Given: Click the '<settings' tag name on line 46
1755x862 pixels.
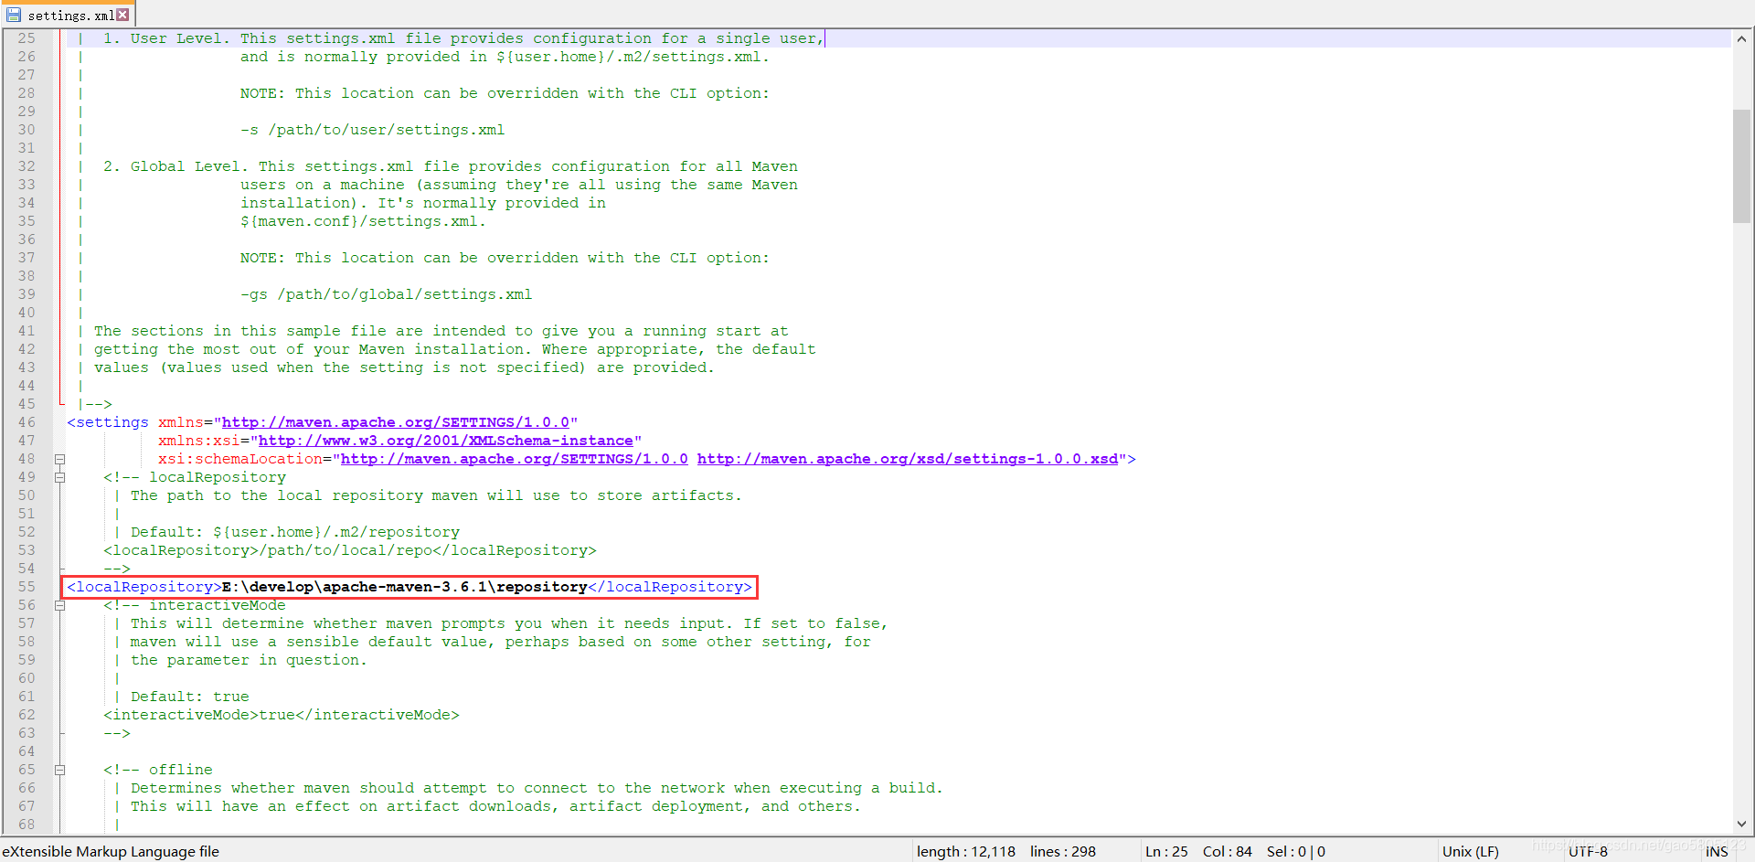Looking at the screenshot, I should 108,422.
